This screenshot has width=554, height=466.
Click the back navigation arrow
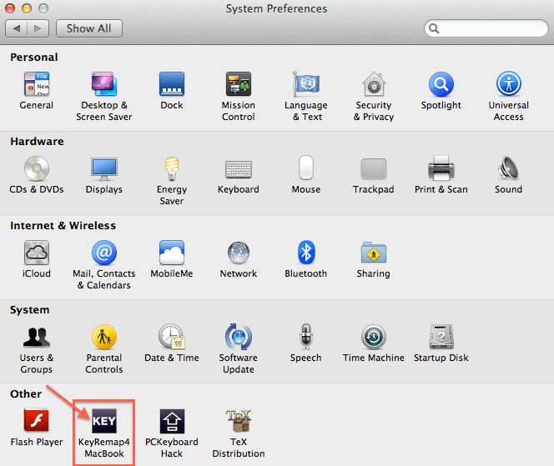18,28
